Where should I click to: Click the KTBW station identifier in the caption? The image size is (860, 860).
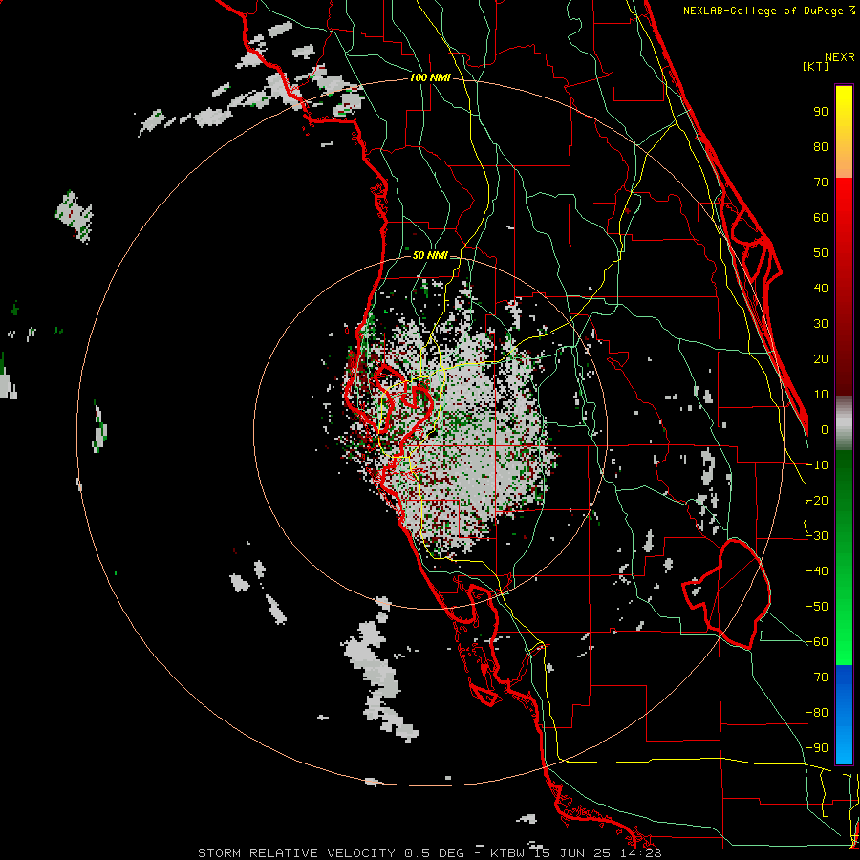(509, 853)
